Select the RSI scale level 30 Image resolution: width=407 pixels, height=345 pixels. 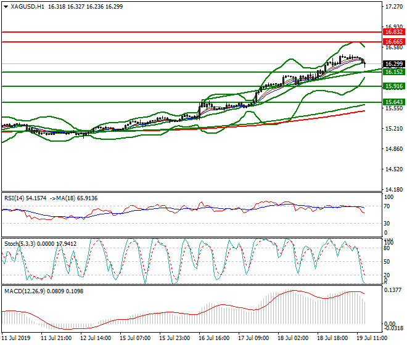(x=387, y=224)
